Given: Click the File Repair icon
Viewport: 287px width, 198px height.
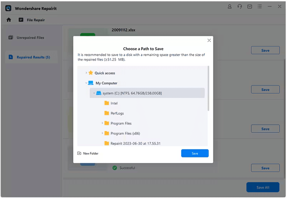Looking at the screenshot, I should point(21,20).
